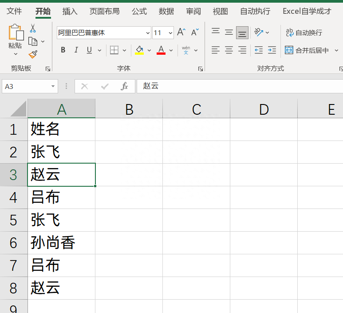Click the Cut scissors icon
The image size is (343, 313).
pos(33,28)
